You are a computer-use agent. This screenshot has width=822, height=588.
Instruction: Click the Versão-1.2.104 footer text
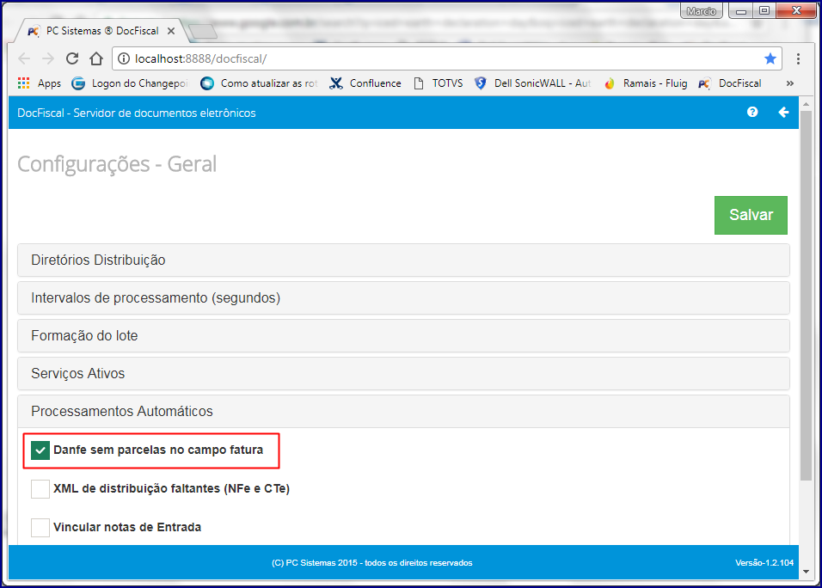point(764,563)
